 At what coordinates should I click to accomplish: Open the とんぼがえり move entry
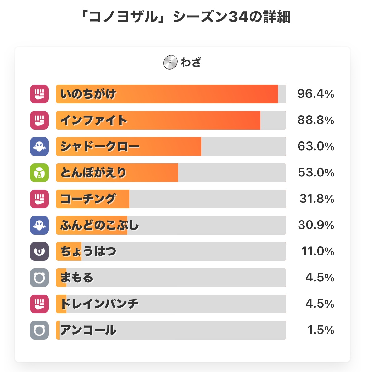[171, 173]
